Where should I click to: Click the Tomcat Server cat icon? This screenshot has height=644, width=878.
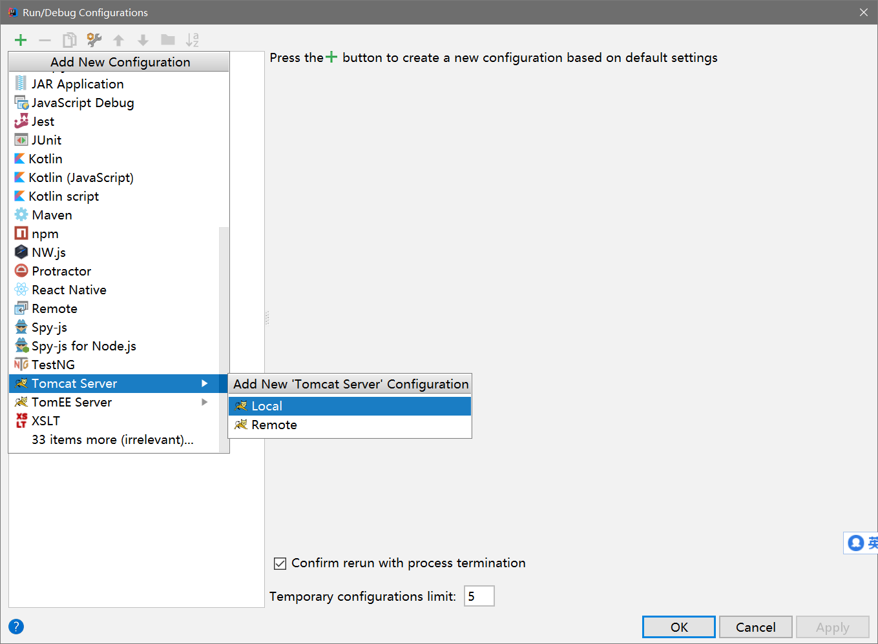(21, 383)
